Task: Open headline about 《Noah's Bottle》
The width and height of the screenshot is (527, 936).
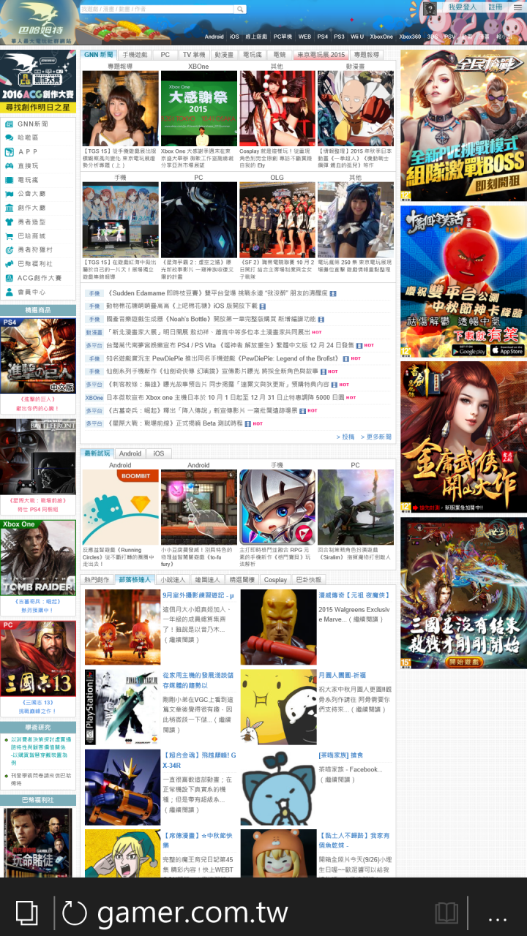Action: coord(211,320)
